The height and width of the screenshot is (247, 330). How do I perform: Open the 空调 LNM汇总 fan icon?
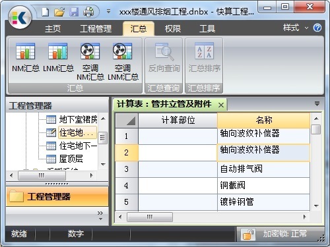(x=122, y=51)
